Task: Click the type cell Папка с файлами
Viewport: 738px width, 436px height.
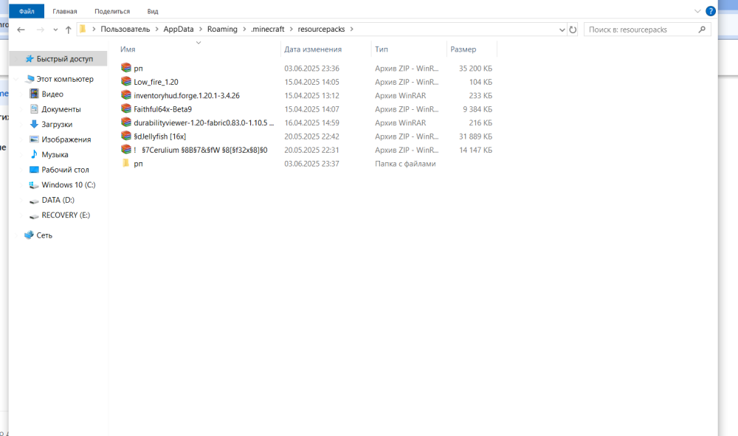Action: pyautogui.click(x=405, y=164)
